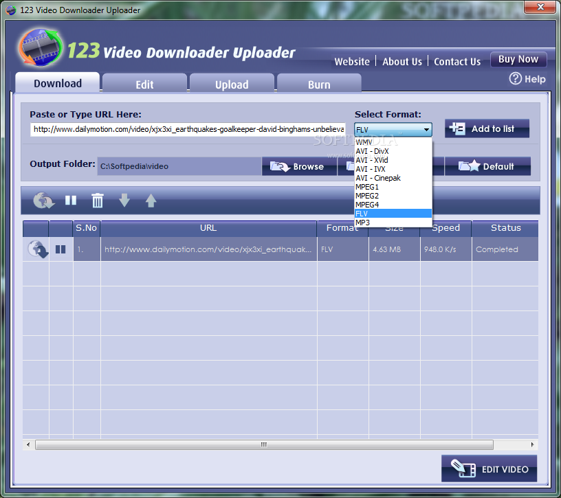
Task: Click the URL input field
Action: click(x=188, y=129)
